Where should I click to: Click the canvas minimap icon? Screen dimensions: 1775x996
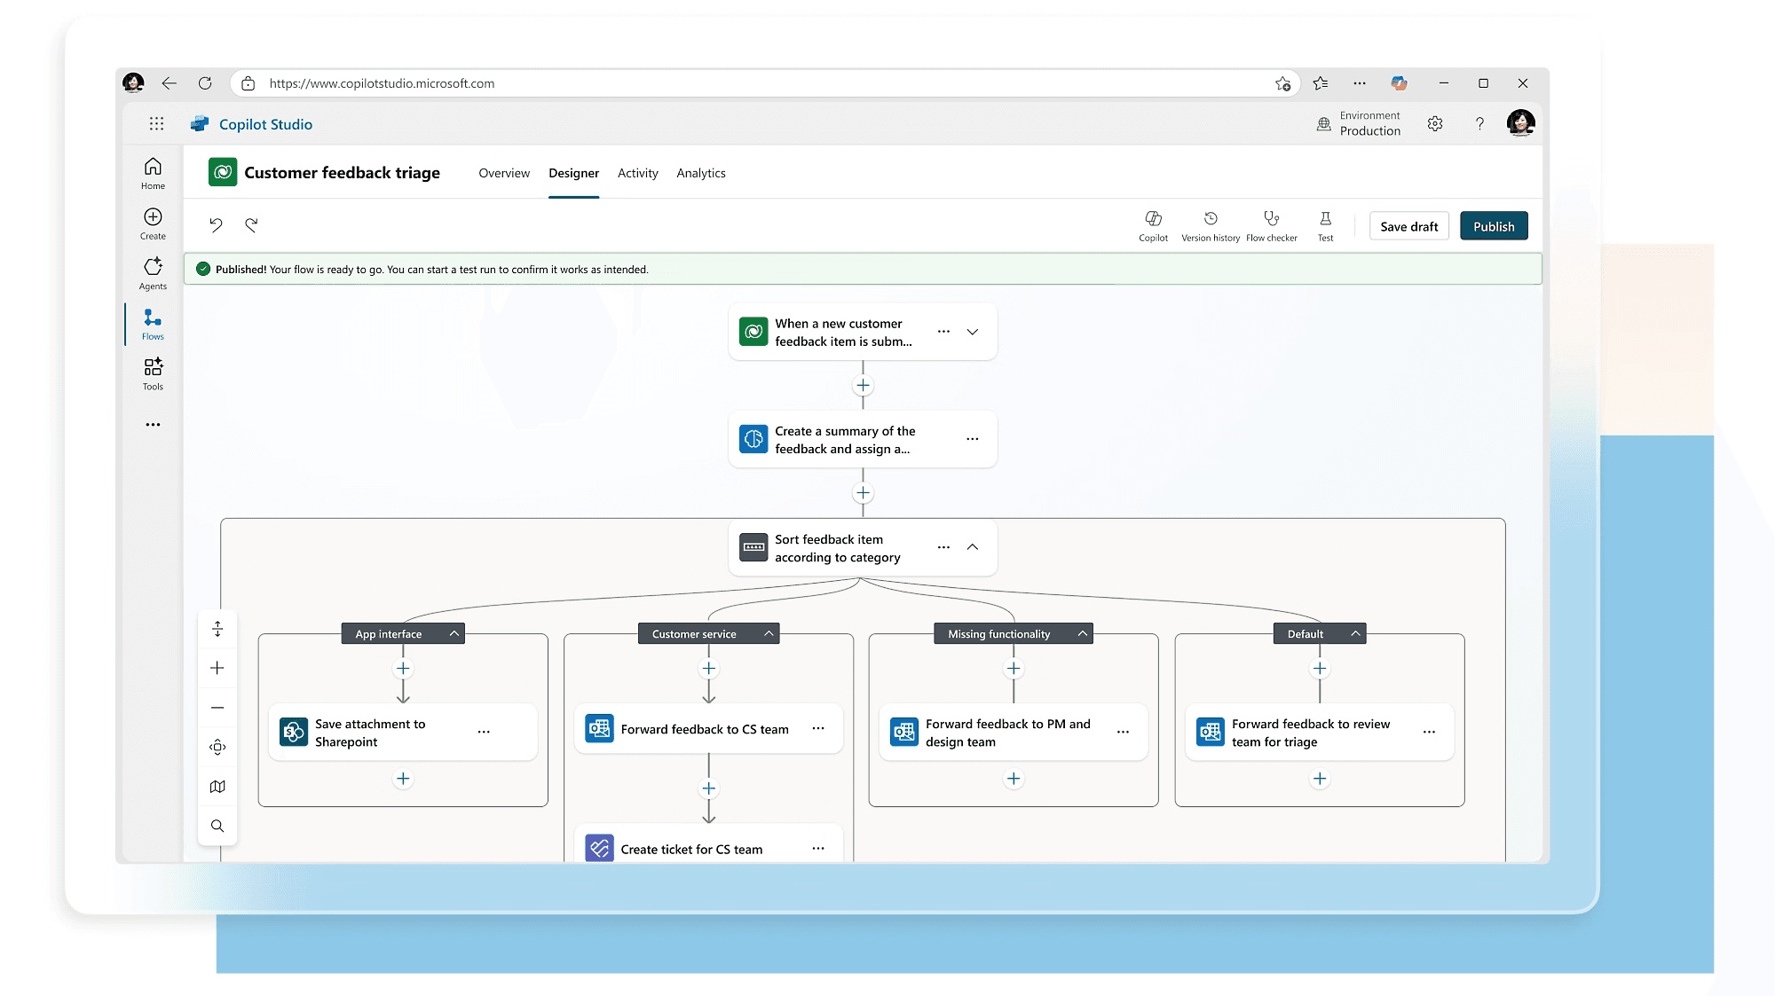click(217, 787)
